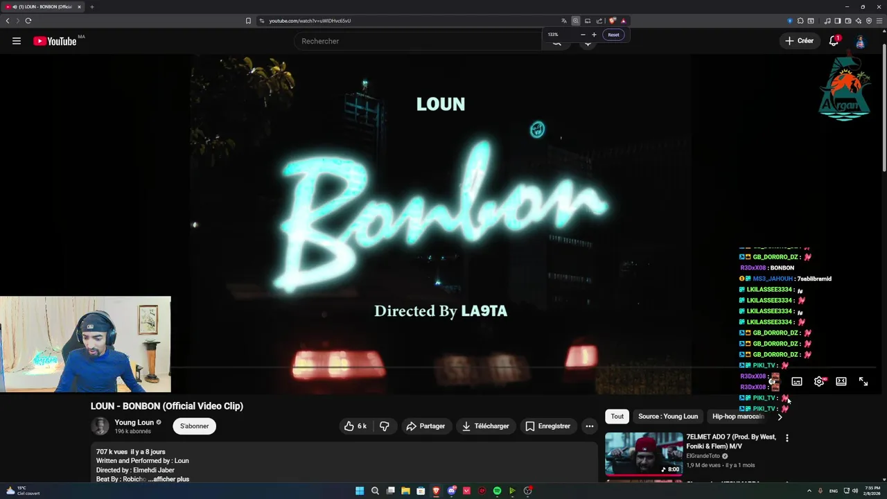Bookmark this page in the address bar
Screen dimensions: 887x499
click(x=248, y=21)
